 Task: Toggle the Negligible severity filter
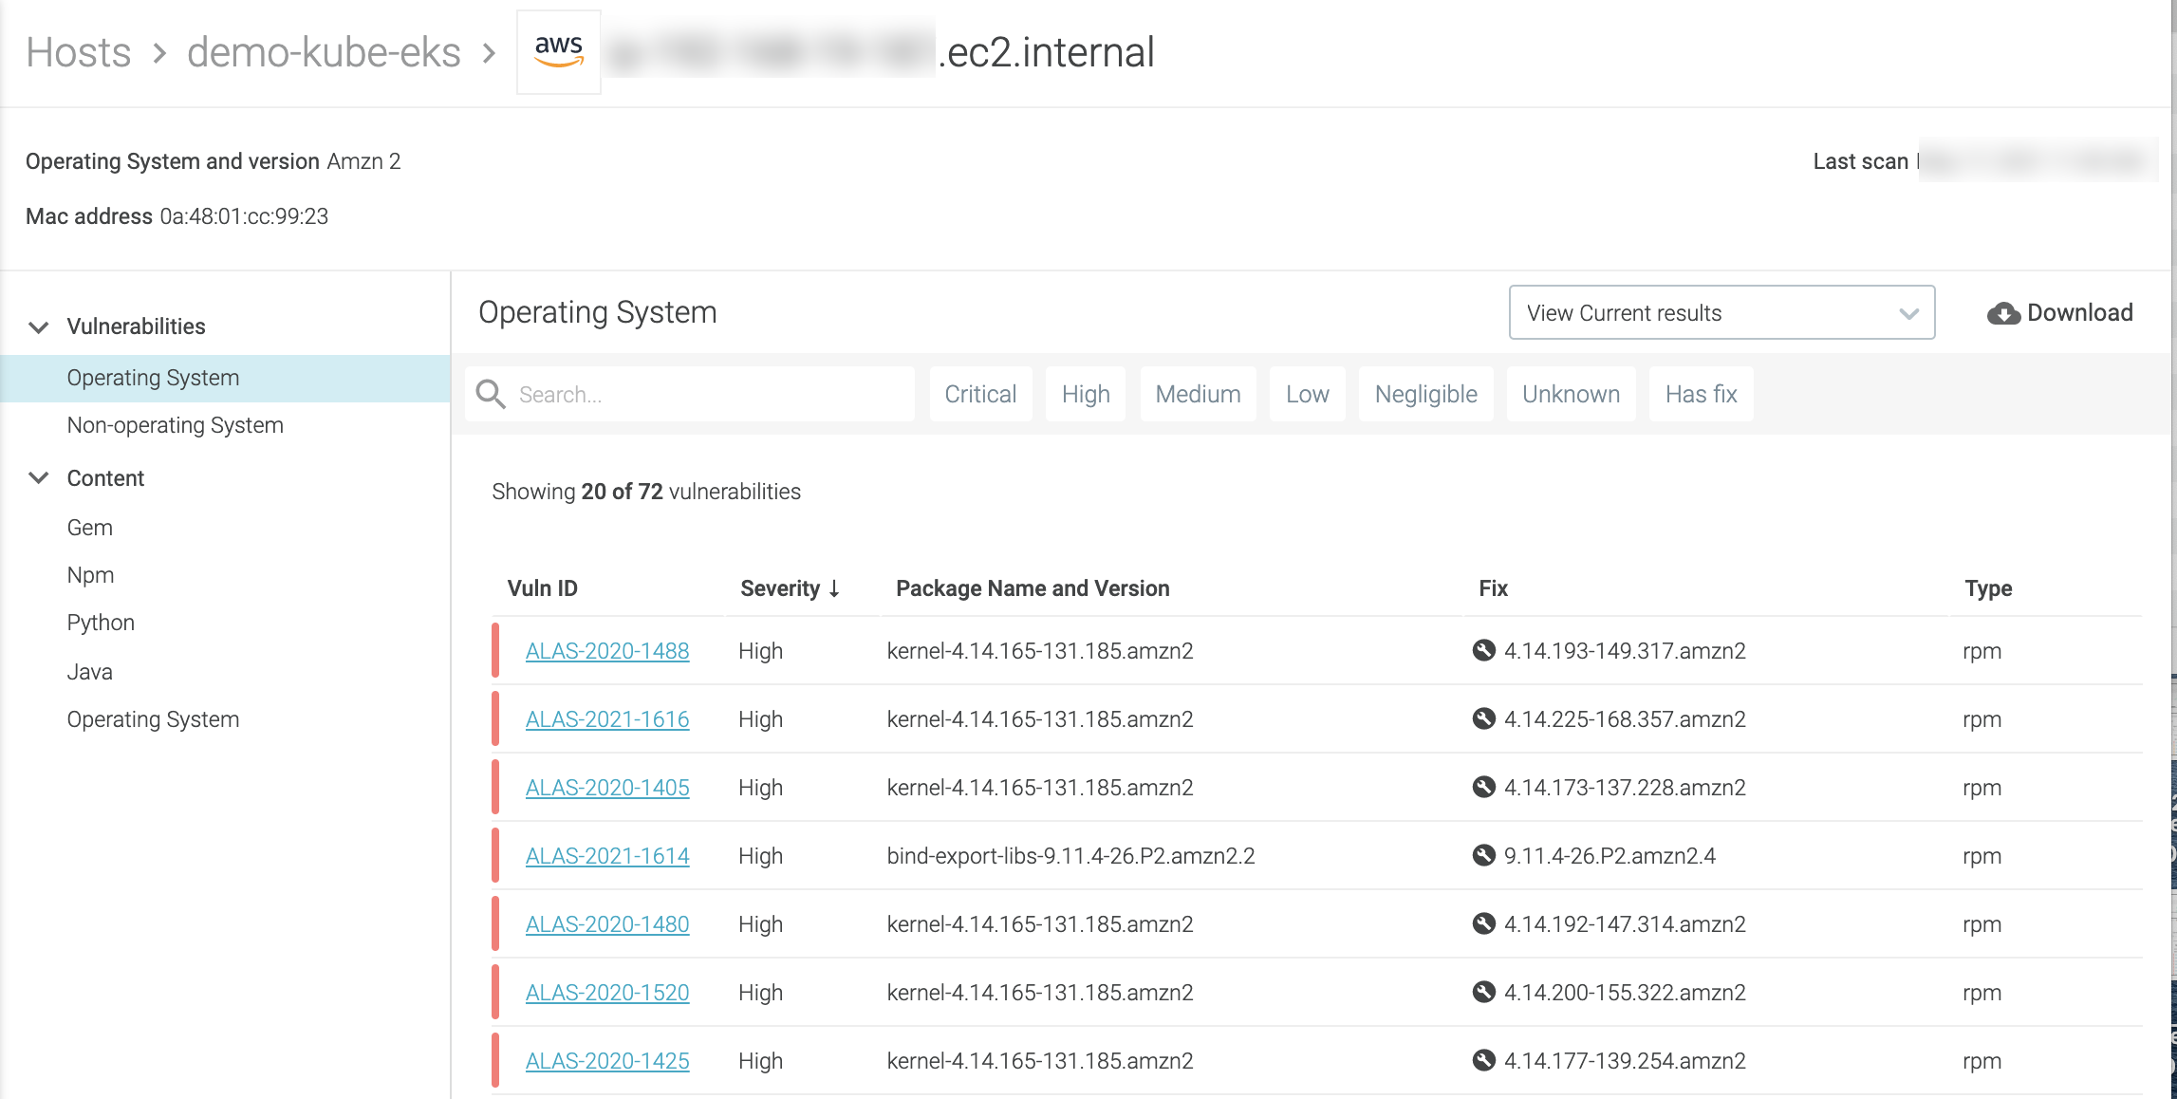[1425, 394]
